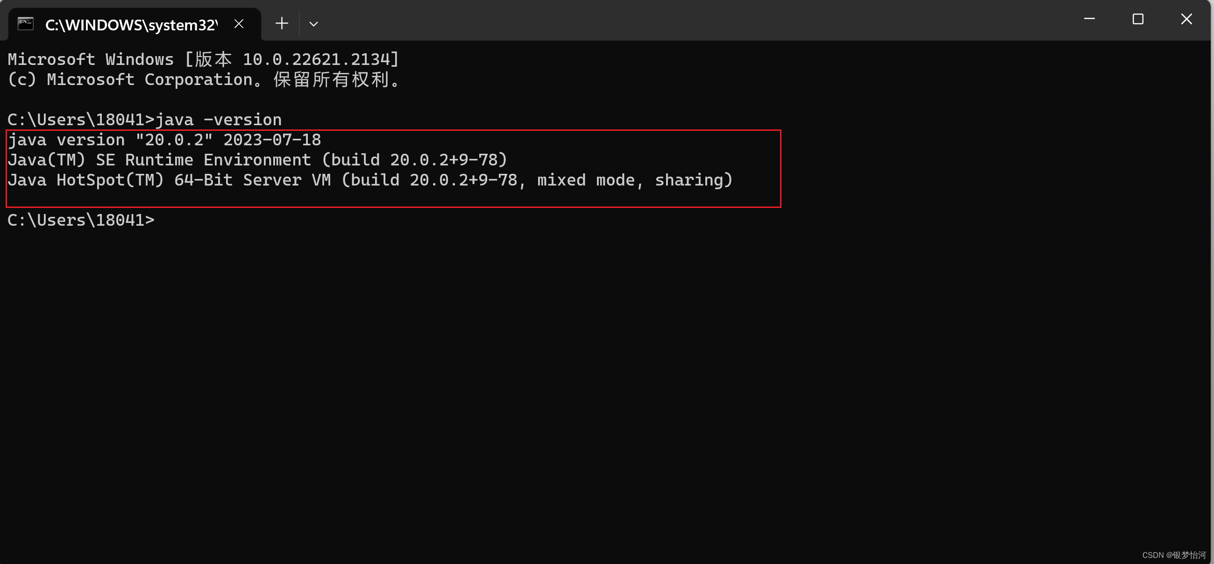Click the Java SE Runtime Environment line

pos(257,160)
